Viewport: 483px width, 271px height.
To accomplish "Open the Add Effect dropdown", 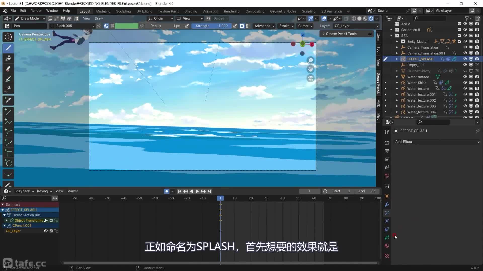I will point(437,142).
